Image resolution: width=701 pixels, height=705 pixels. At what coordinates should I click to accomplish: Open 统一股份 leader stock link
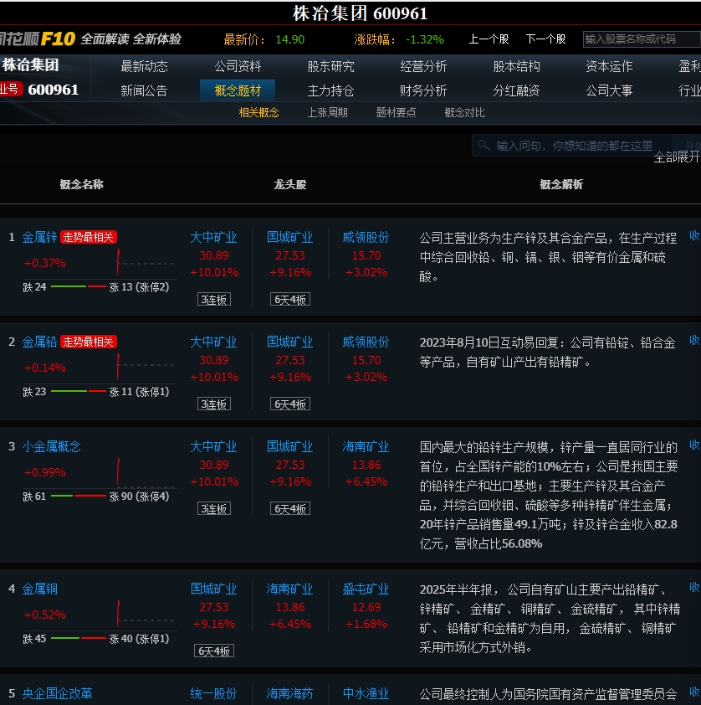click(214, 693)
